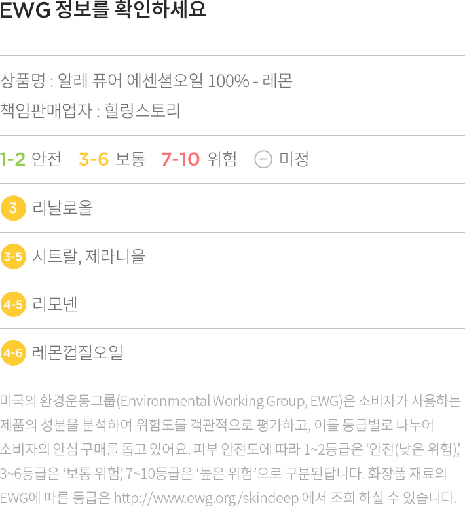
Task: Click the gray undetermined circle icon
Action: pyautogui.click(x=263, y=159)
